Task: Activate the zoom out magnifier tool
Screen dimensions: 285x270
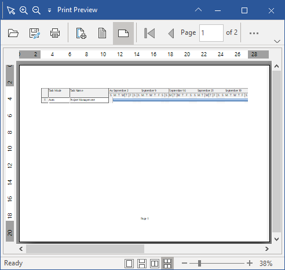Action: pos(36,10)
